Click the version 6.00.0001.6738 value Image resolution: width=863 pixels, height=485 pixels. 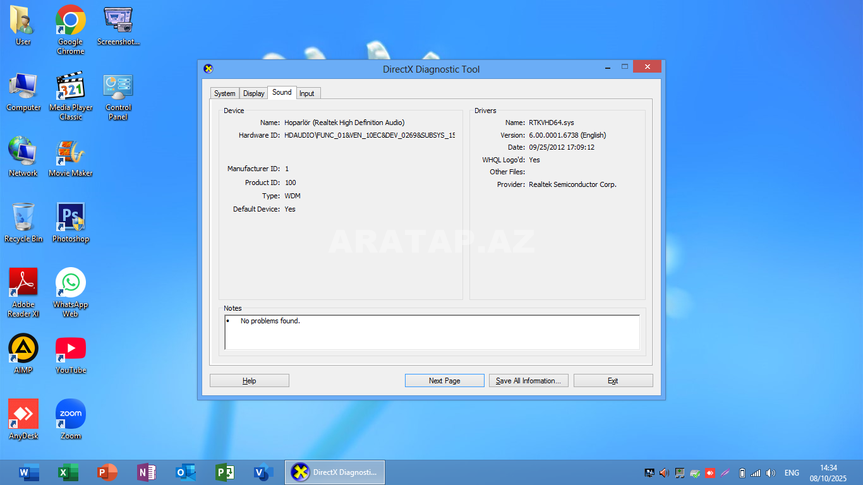pyautogui.click(x=567, y=135)
